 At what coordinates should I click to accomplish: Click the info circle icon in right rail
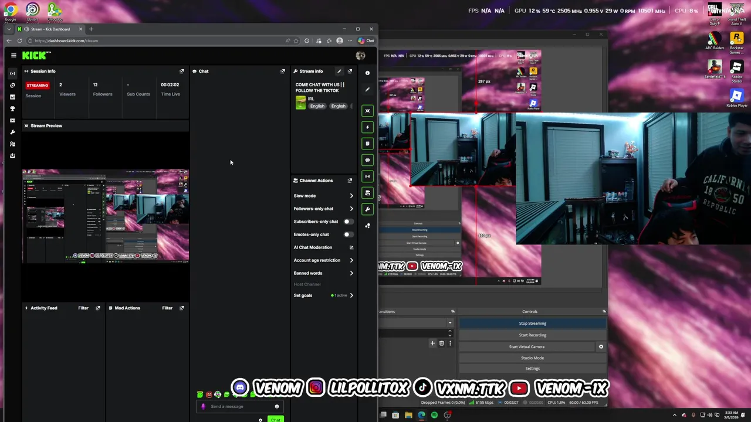(367, 73)
